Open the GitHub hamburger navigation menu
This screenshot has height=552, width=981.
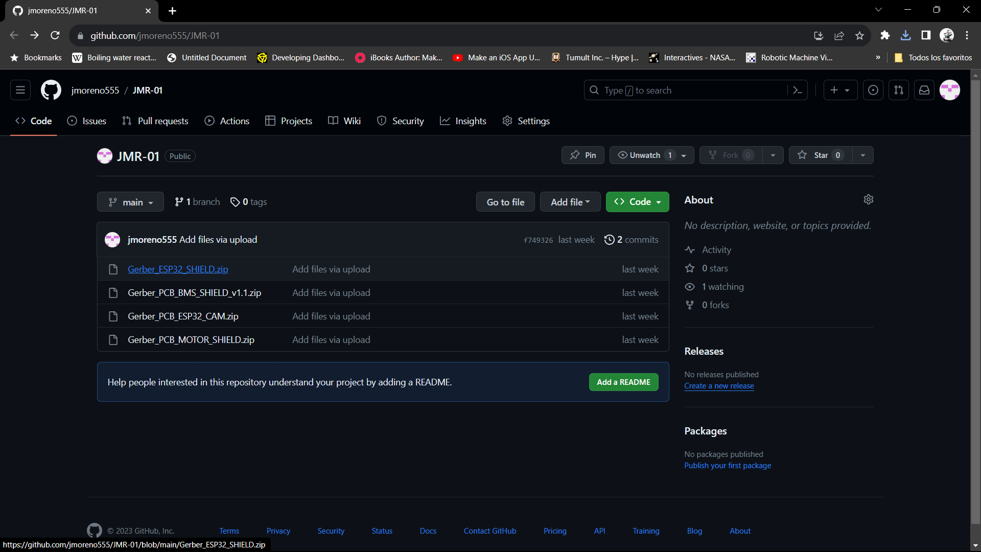[20, 90]
